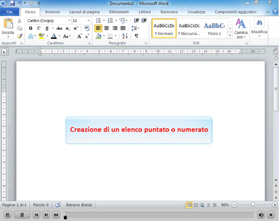The height and width of the screenshot is (221, 279).
Task: Pause the tutorial playback
Action: [22, 215]
